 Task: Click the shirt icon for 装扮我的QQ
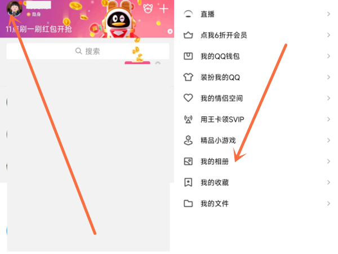pos(188,77)
